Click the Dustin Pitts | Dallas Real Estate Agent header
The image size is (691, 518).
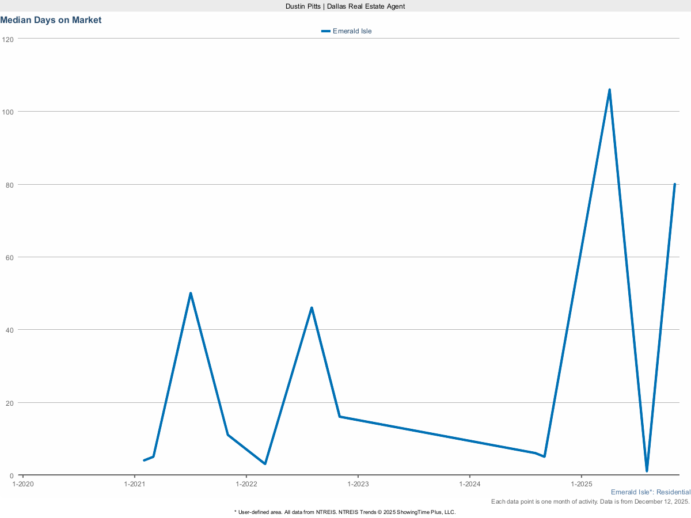(x=344, y=6)
